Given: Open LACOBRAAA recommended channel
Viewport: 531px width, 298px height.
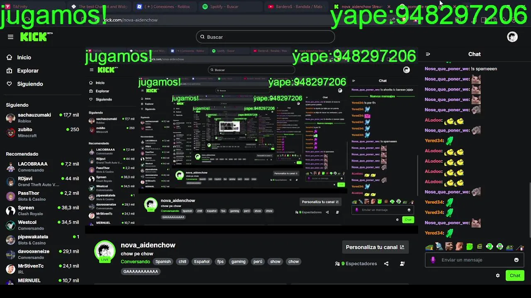Looking at the screenshot, I should (42, 167).
